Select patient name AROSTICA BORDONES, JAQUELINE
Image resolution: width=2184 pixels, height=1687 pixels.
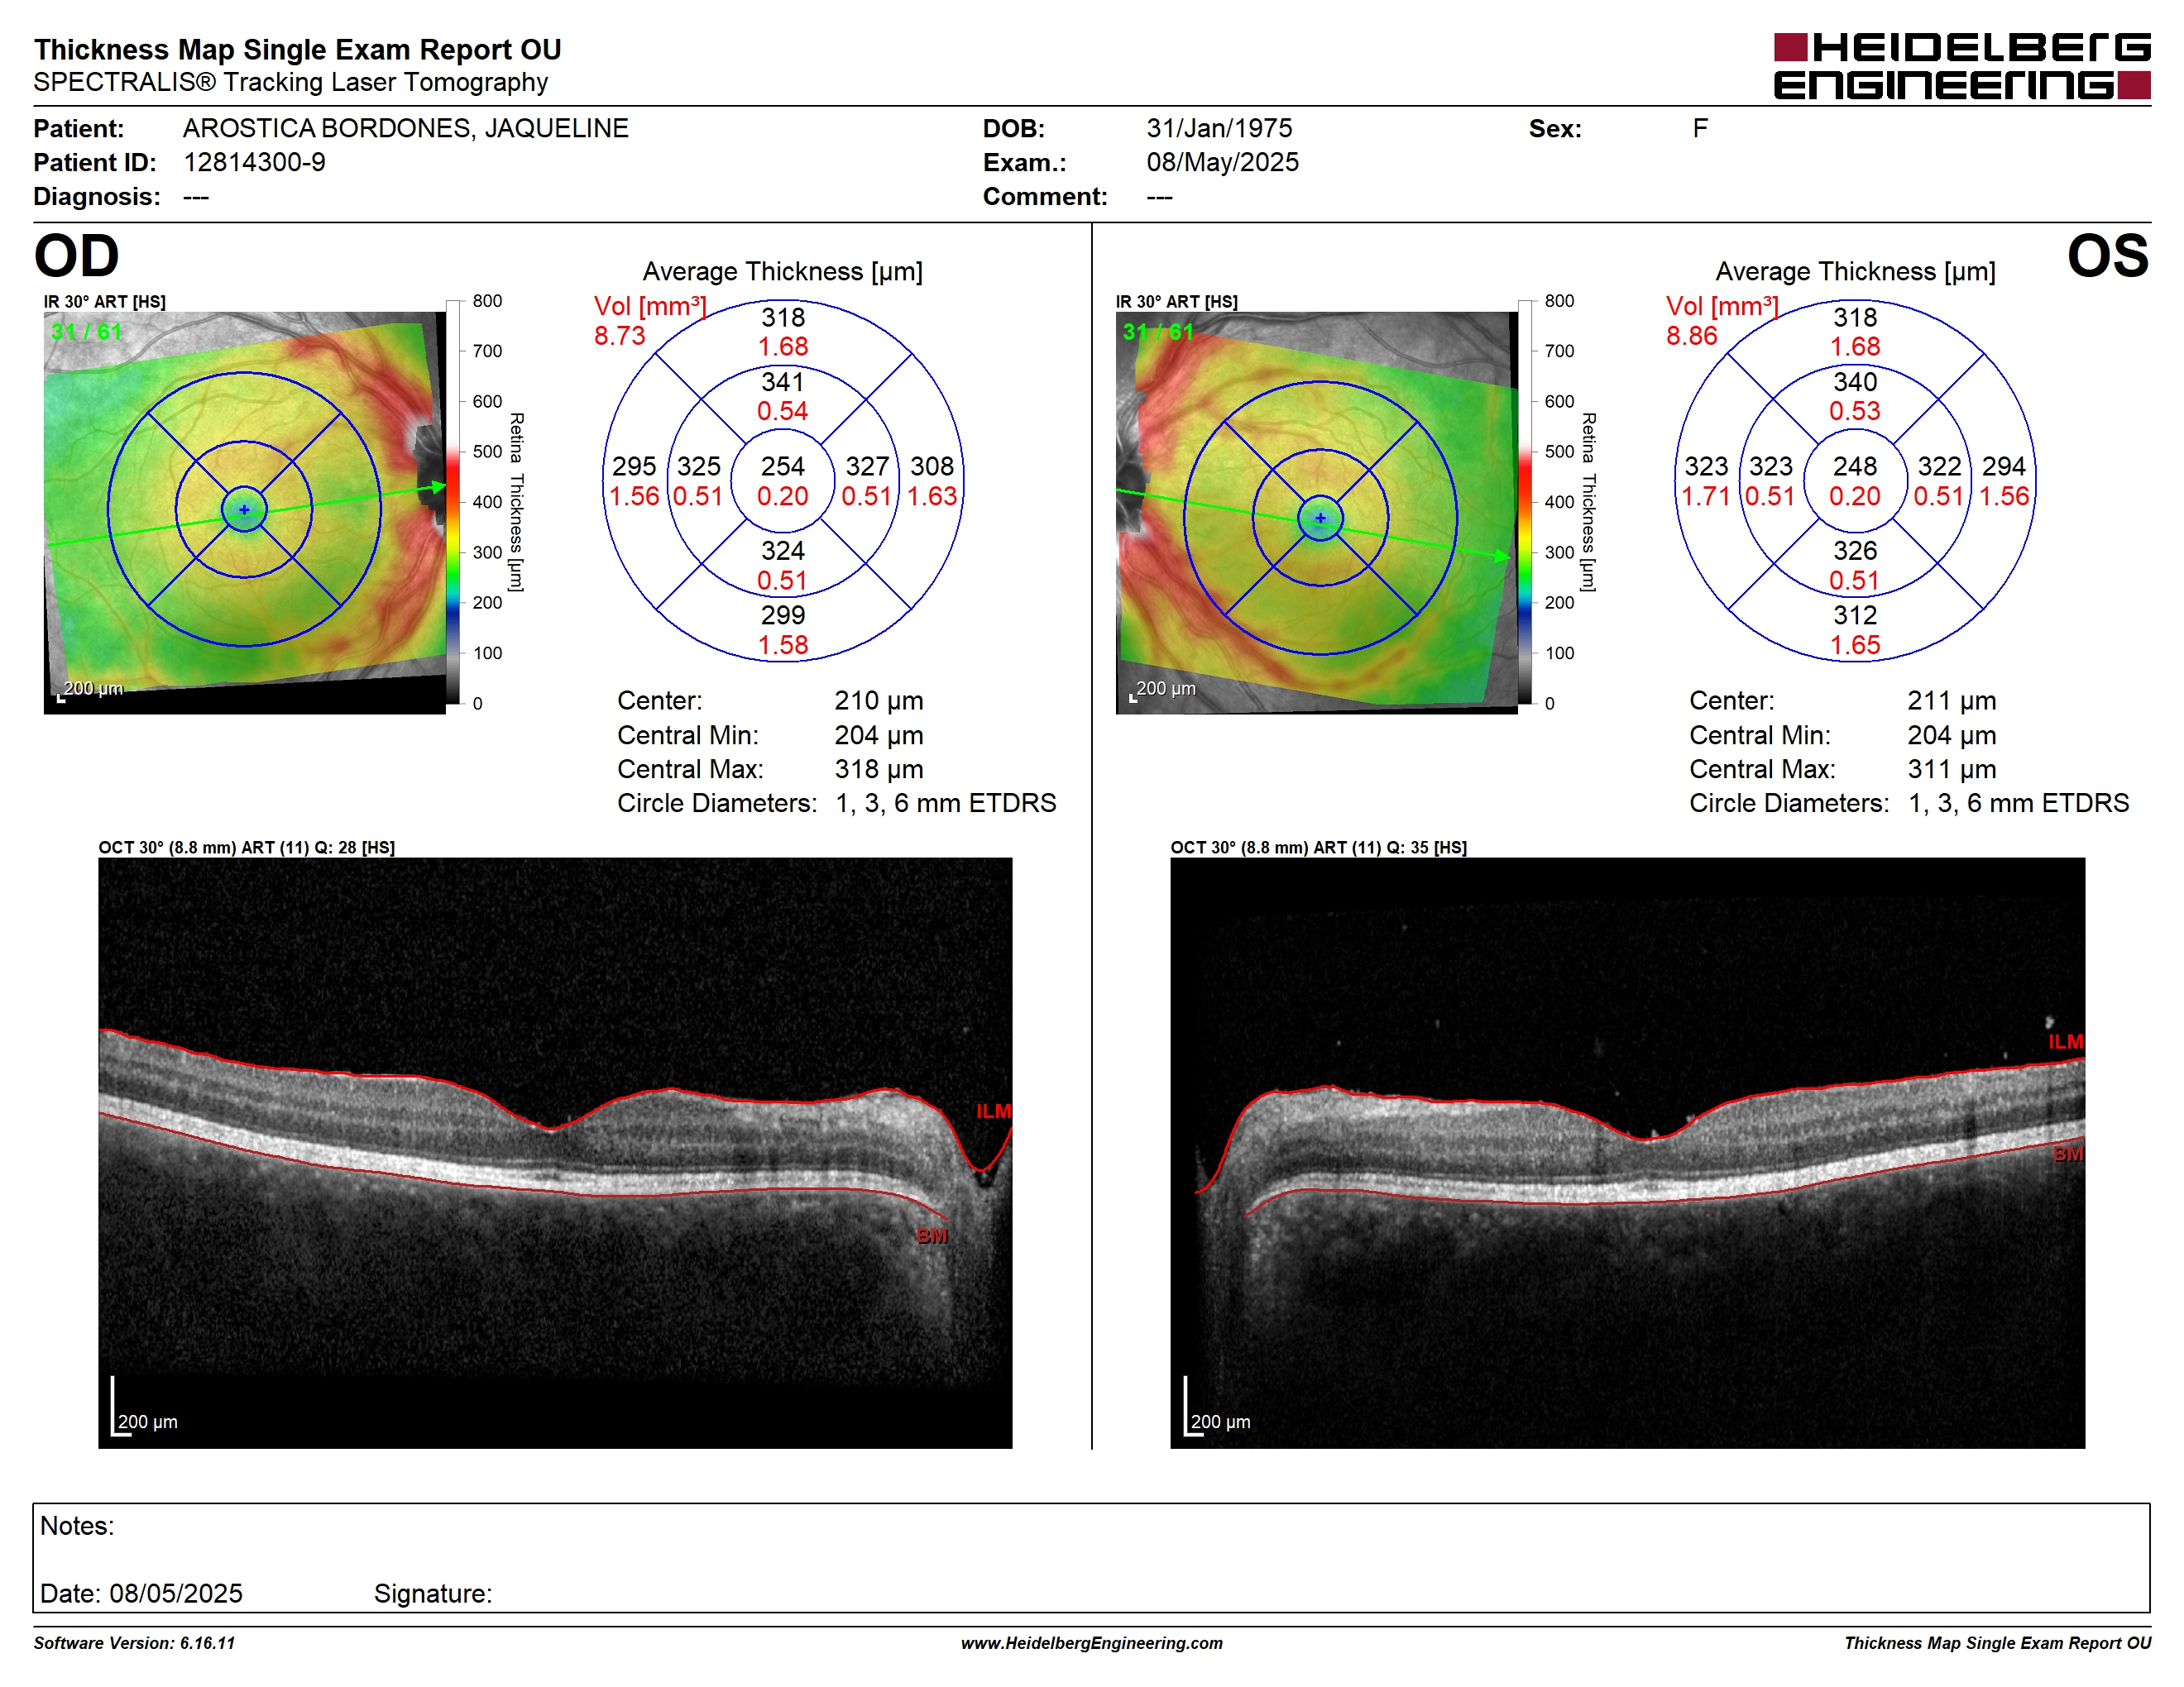point(406,128)
